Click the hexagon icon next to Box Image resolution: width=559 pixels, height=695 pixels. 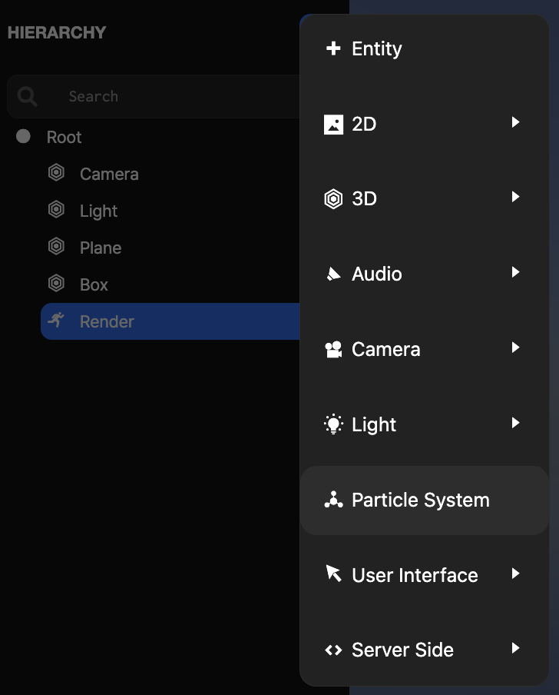56,284
